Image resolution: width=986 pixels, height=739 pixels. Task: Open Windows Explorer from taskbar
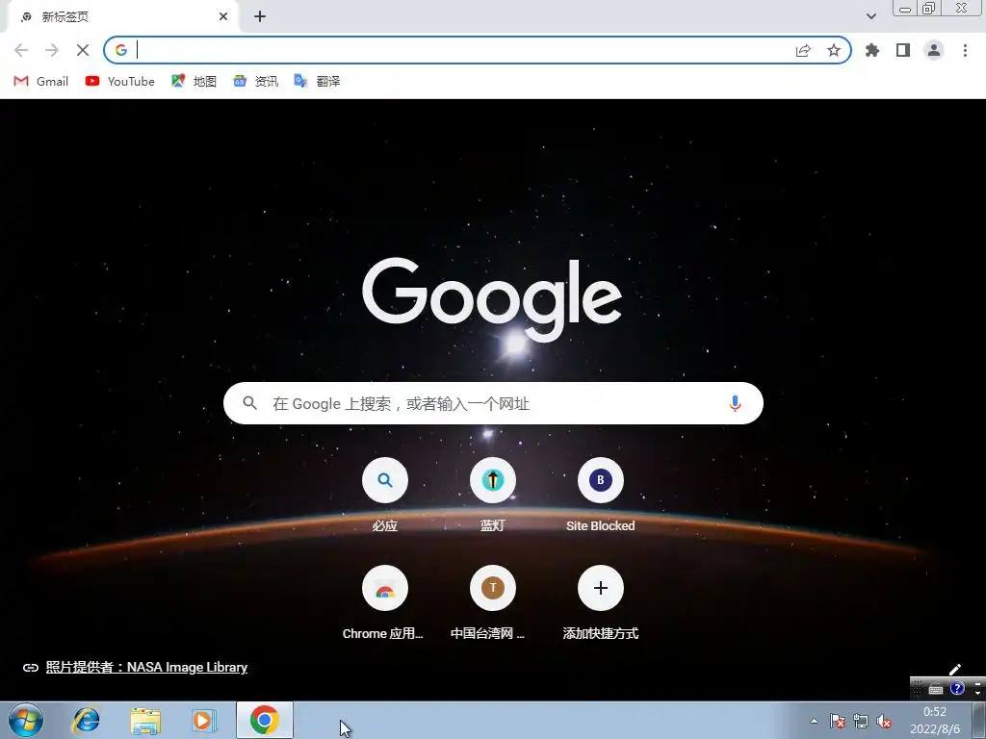pyautogui.click(x=145, y=721)
